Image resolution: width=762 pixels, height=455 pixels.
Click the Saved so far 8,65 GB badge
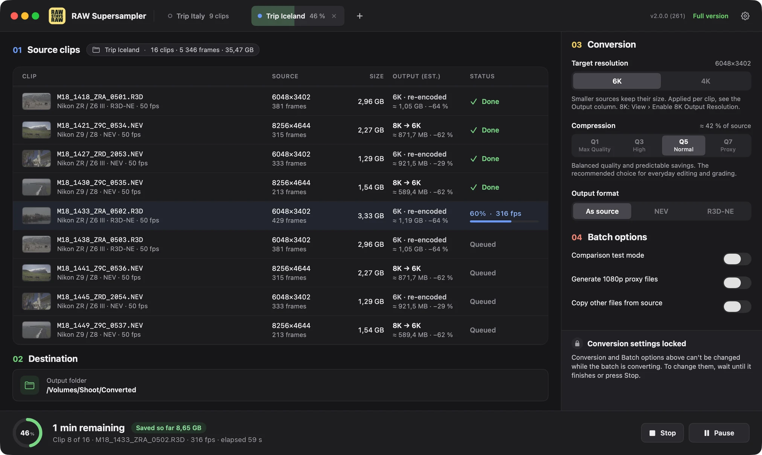[168, 428]
